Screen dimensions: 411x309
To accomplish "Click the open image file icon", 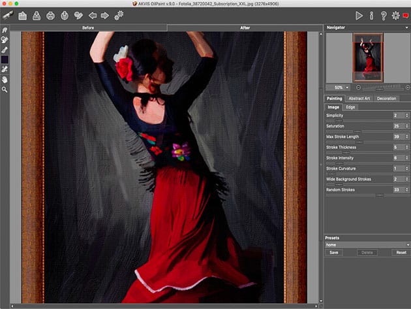I will point(22,15).
